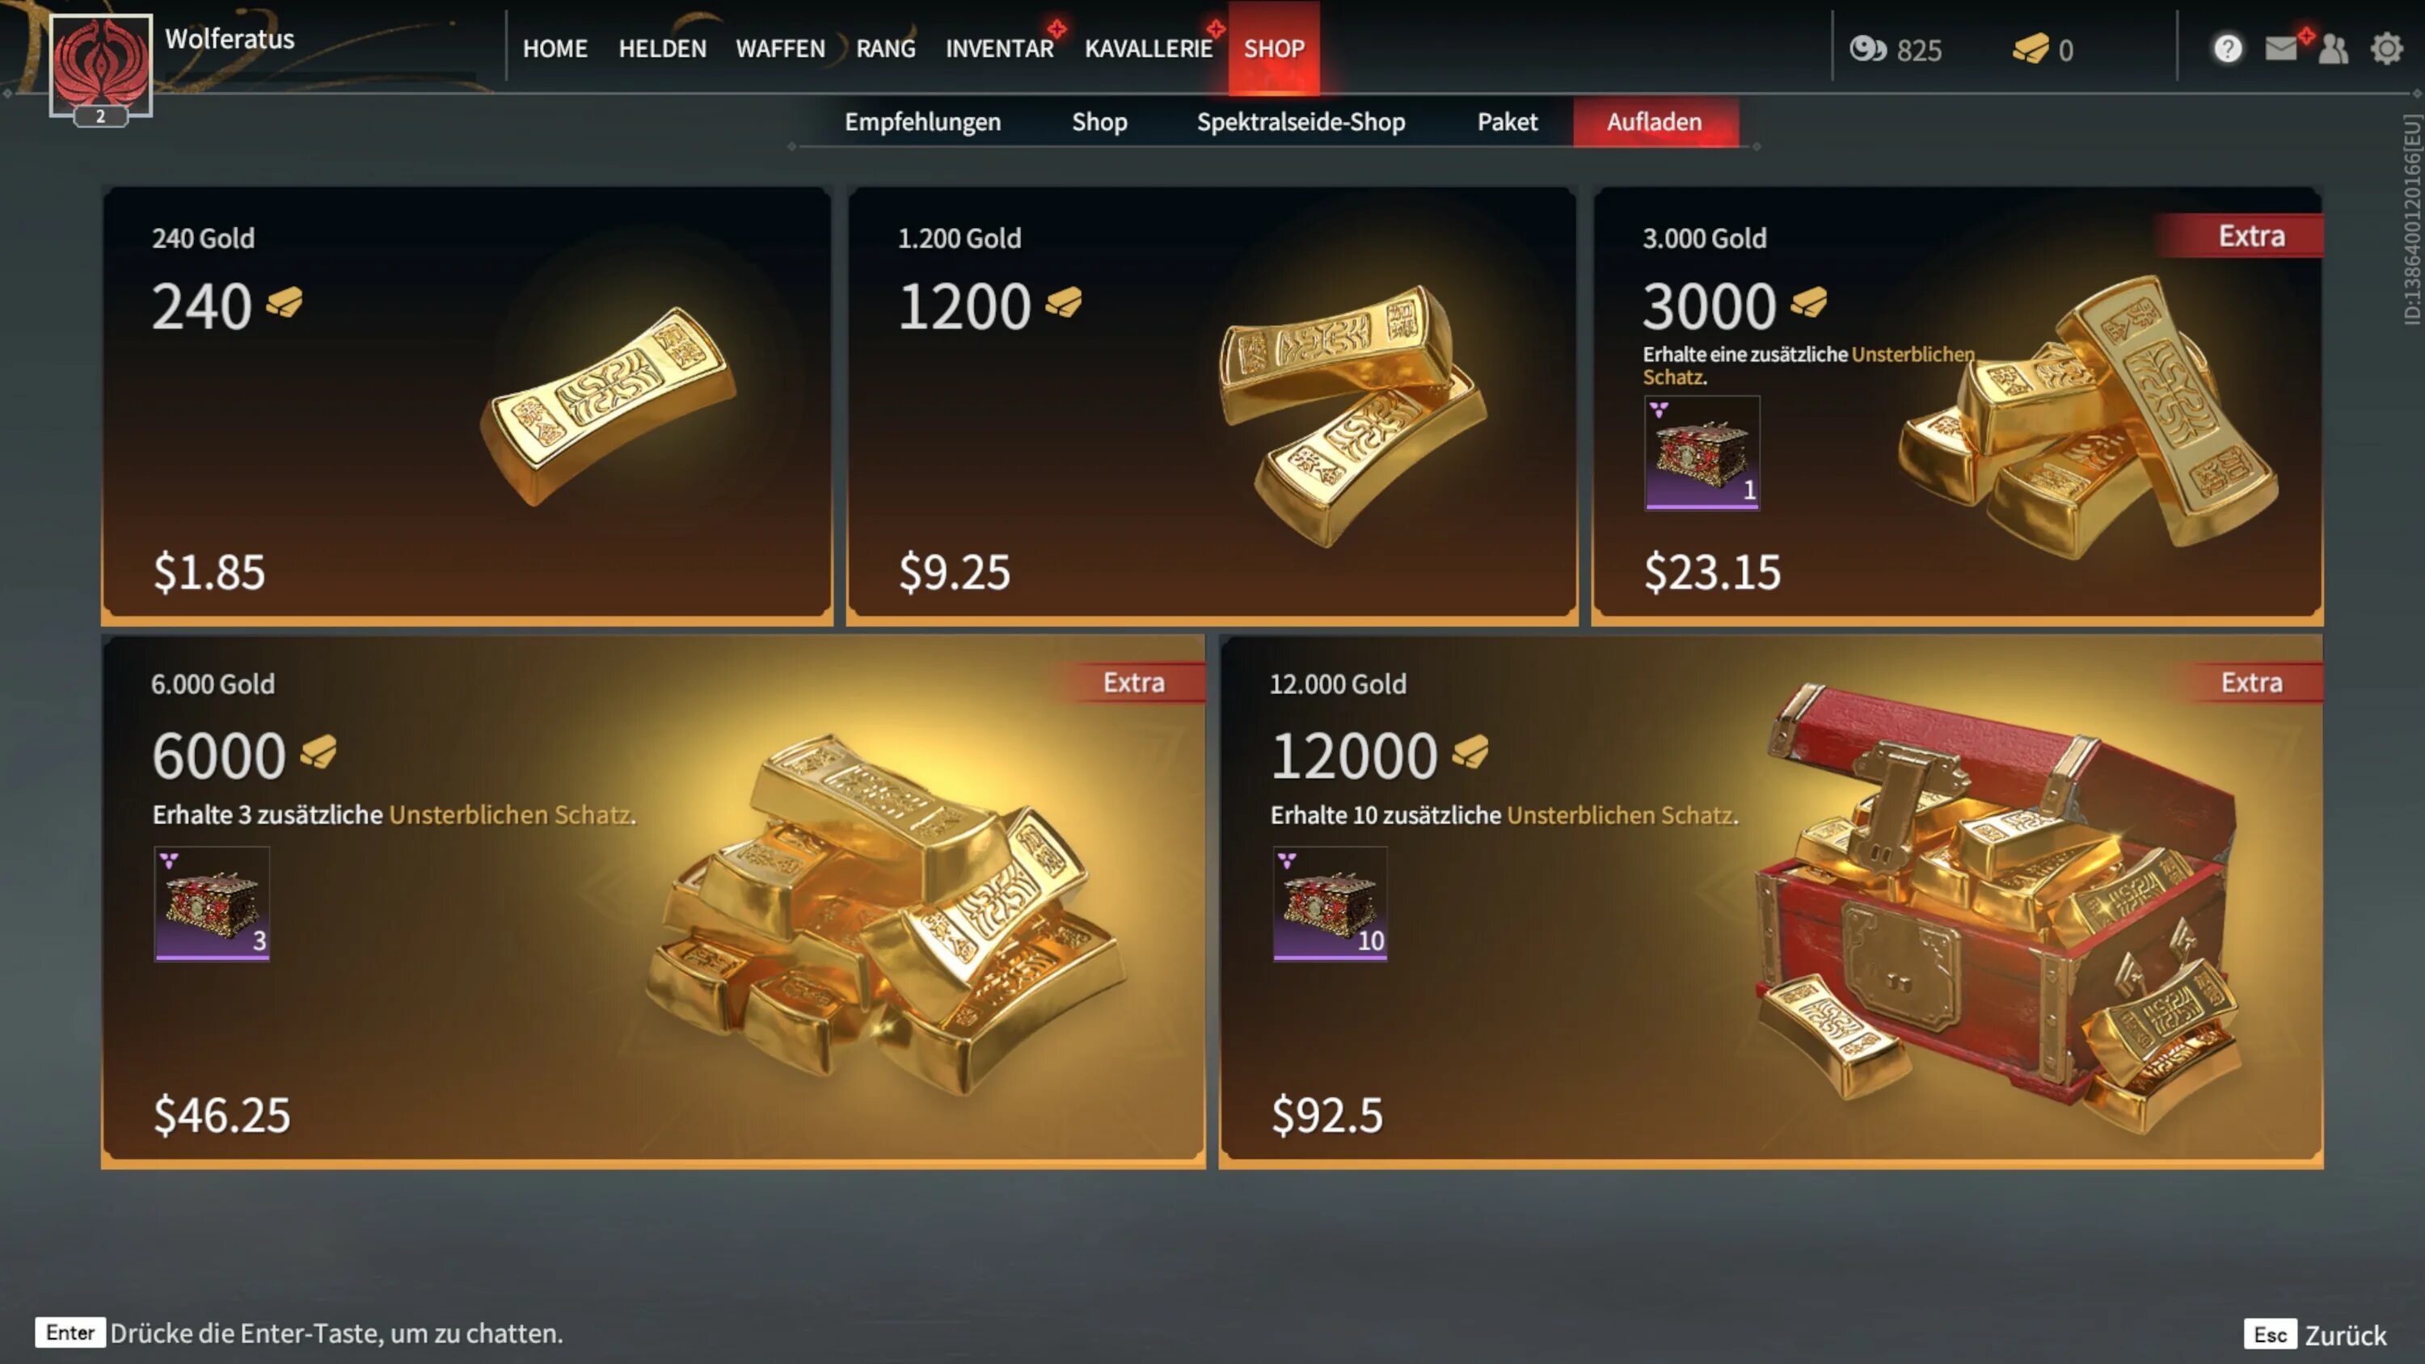Buy the 240 Gold pack for $1.85
2425x1364 pixels.
(467, 405)
